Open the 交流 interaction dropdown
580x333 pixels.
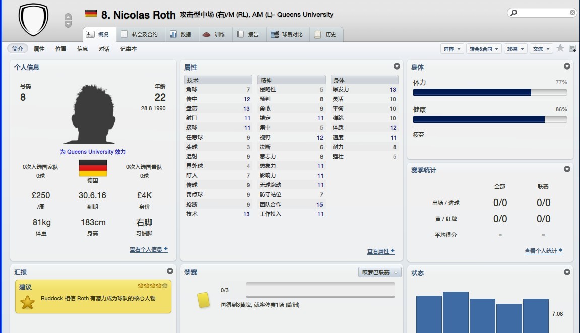pos(541,49)
